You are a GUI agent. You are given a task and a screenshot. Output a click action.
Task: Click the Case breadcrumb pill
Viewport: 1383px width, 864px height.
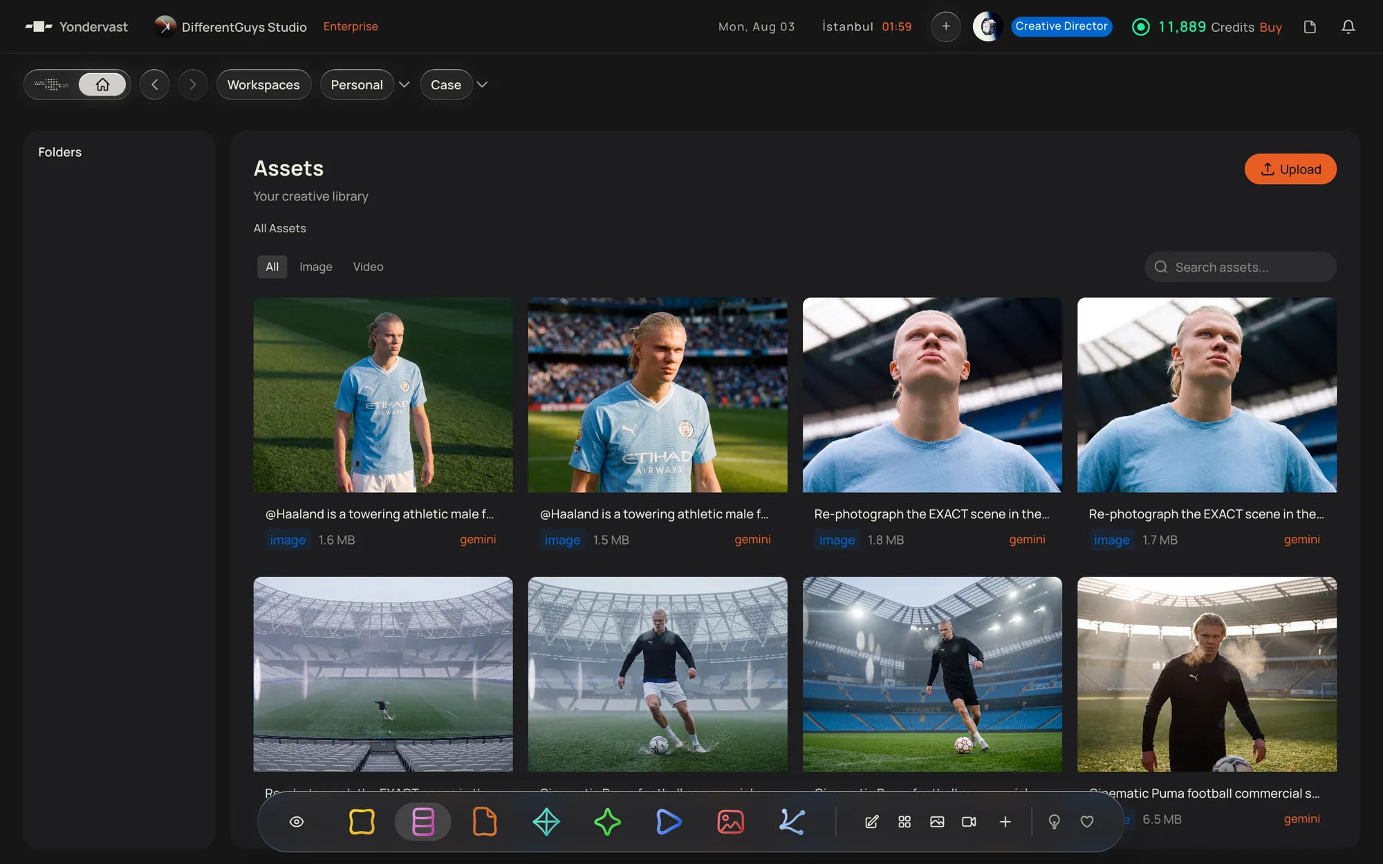click(x=446, y=84)
